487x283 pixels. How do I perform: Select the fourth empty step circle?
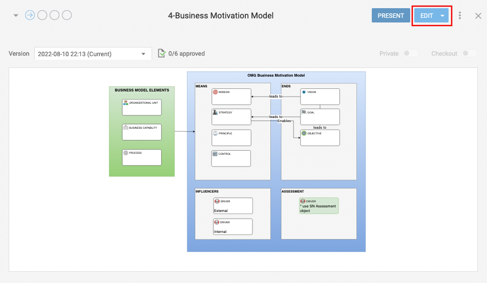point(67,15)
